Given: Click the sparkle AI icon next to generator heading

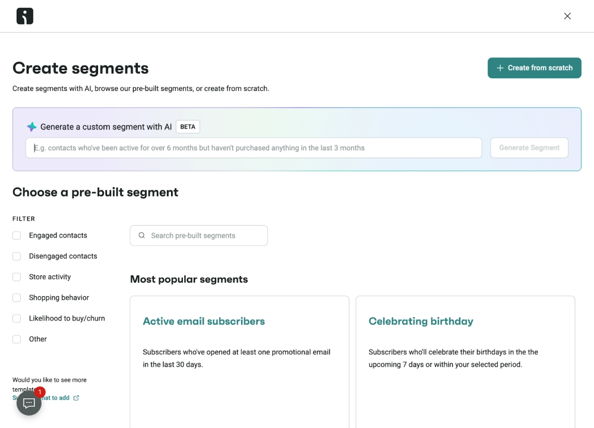Looking at the screenshot, I should pos(31,126).
